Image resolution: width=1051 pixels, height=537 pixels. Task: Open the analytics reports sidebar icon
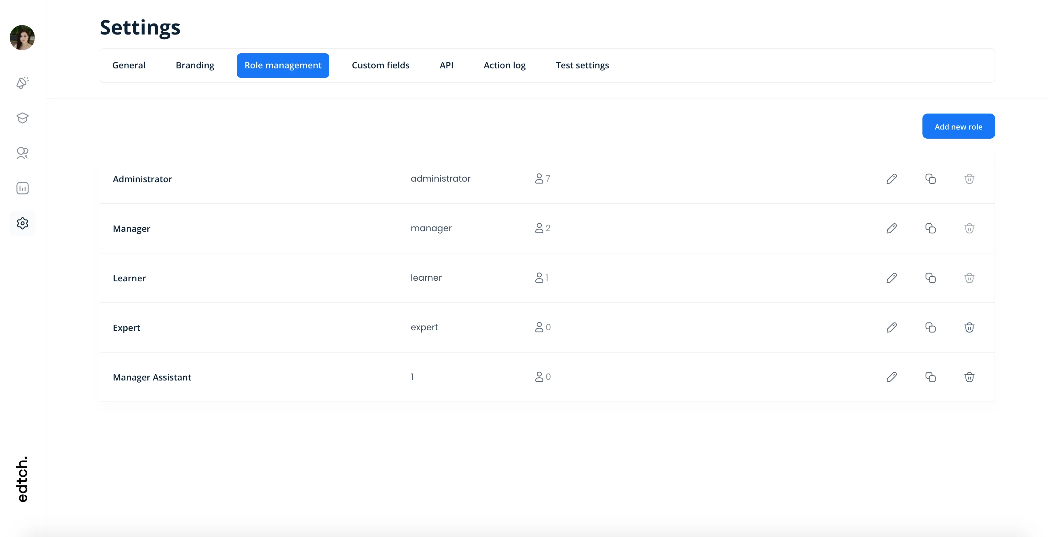click(23, 188)
